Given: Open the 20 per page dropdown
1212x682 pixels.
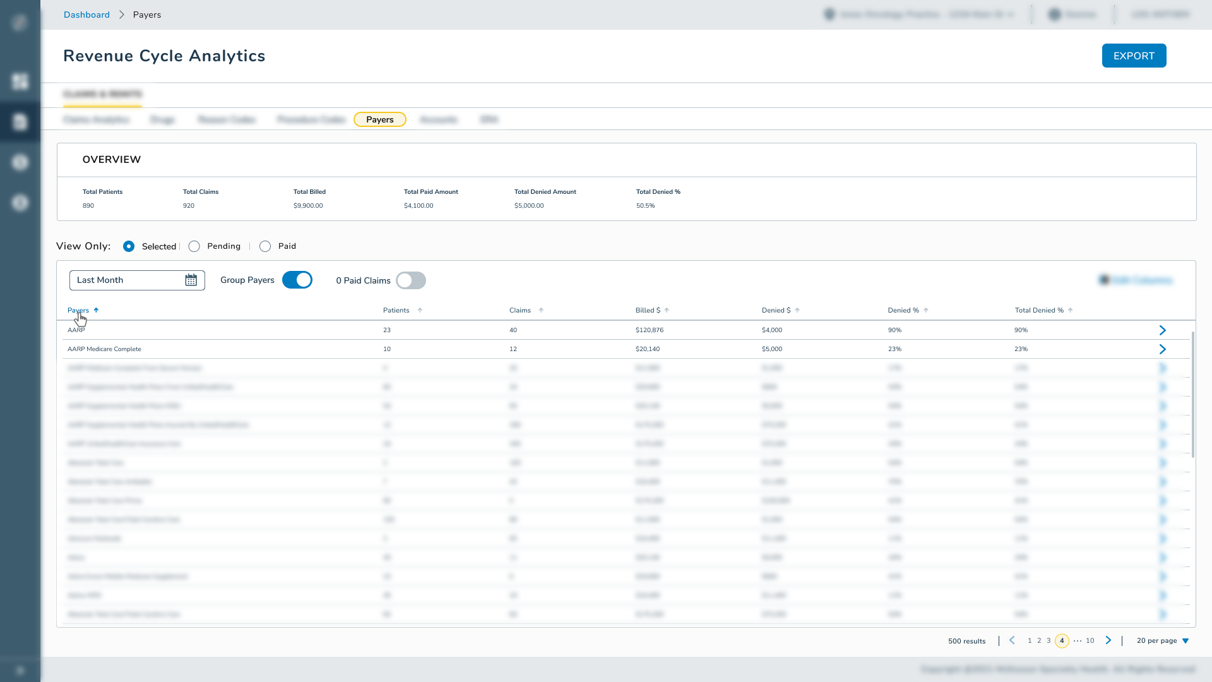Looking at the screenshot, I should [1163, 640].
